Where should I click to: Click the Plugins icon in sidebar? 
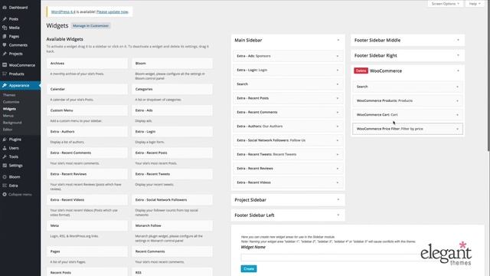point(5,140)
